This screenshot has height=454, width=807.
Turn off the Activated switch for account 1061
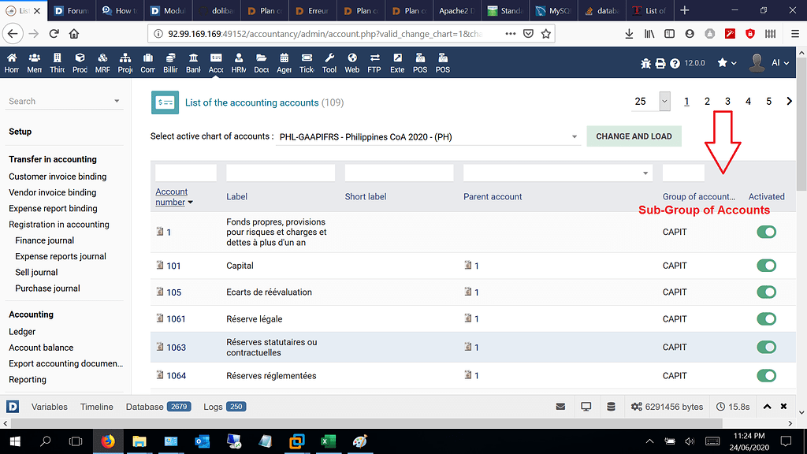tap(766, 318)
